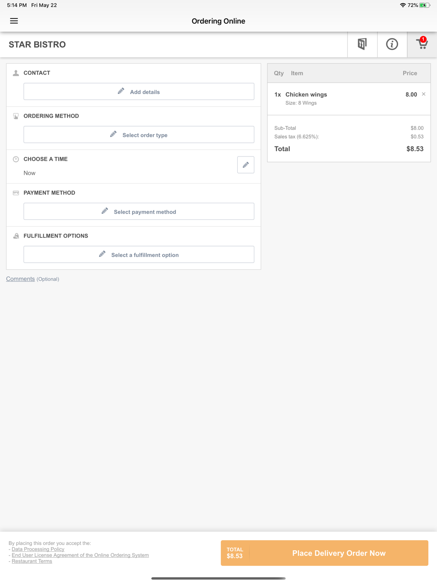Click the Choose a Time clock icon
Screen dimensions: 437x583
tap(16, 159)
